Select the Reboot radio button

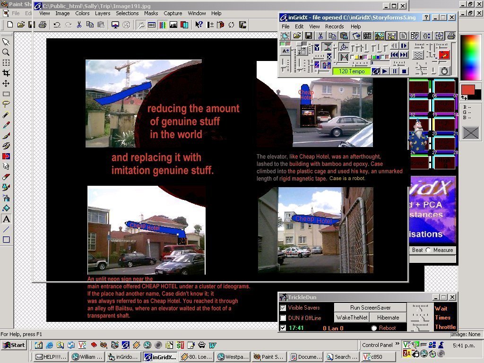pyautogui.click(x=374, y=328)
